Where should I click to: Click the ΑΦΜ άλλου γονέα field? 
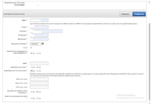point(39,79)
